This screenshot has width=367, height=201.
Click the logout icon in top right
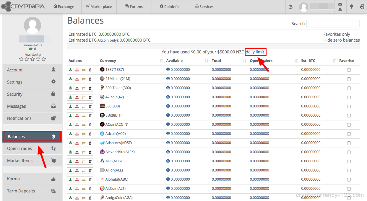click(x=362, y=7)
